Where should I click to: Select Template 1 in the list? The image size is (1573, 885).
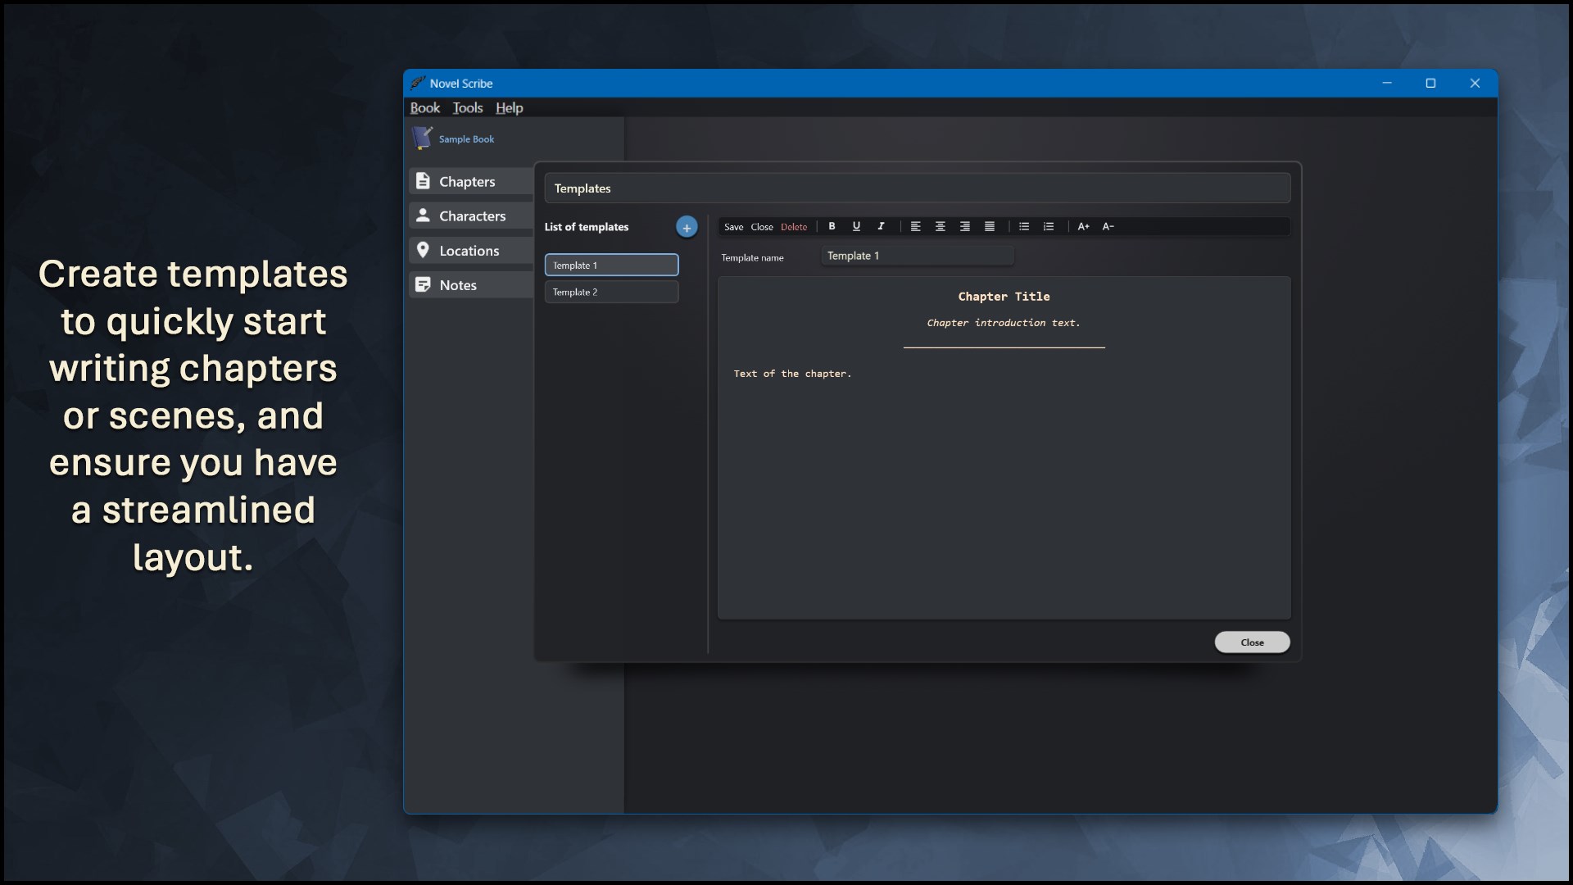tap(611, 265)
